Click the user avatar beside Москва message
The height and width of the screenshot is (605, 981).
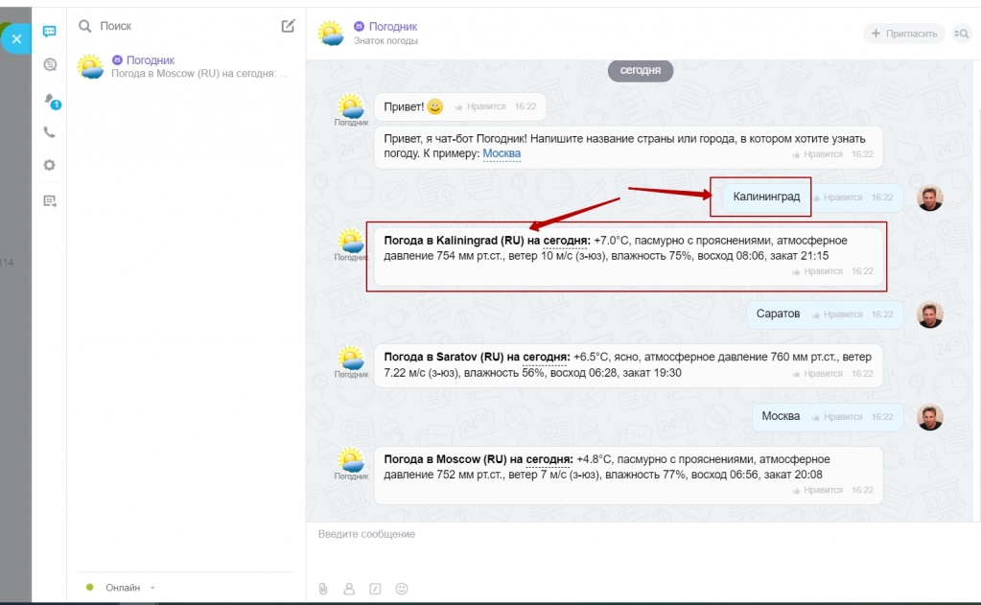coord(930,417)
